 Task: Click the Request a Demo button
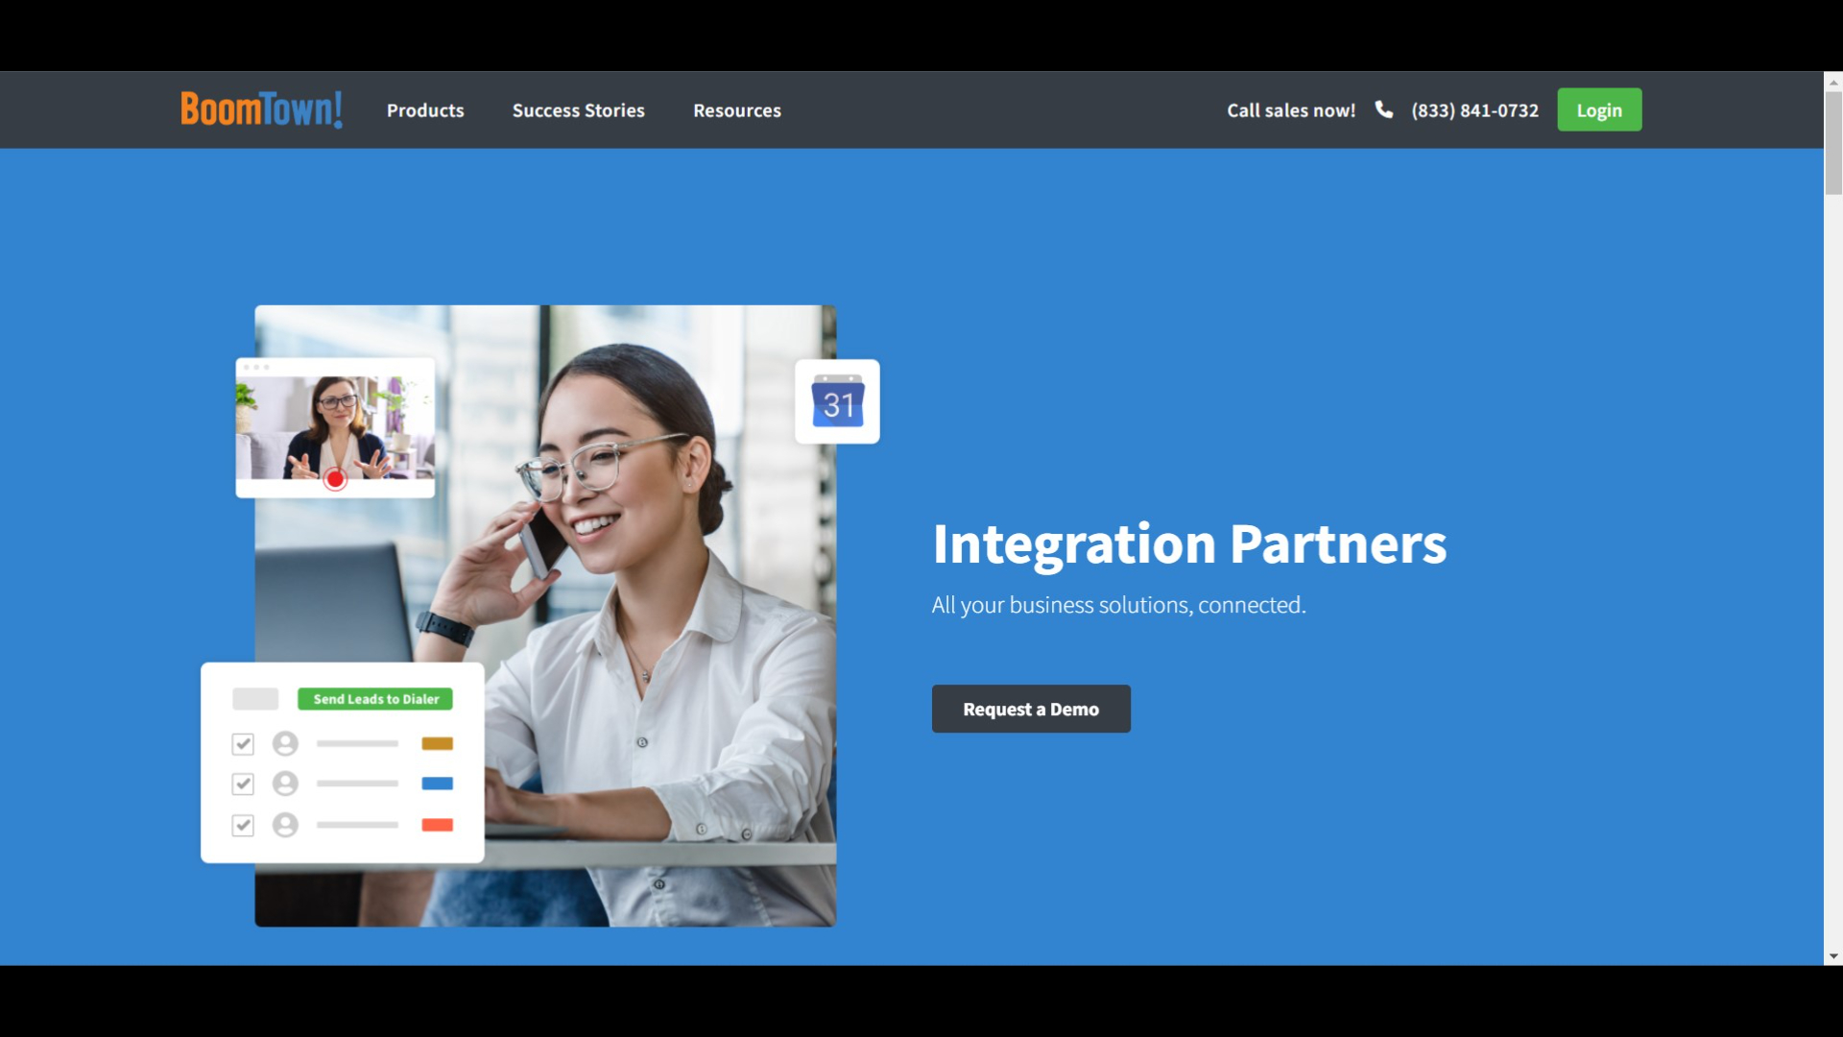tap(1030, 708)
